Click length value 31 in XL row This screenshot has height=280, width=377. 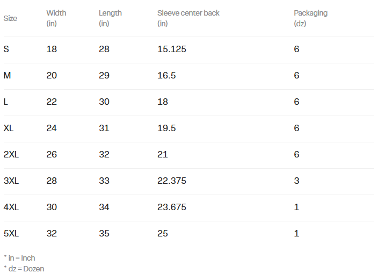coord(104,128)
